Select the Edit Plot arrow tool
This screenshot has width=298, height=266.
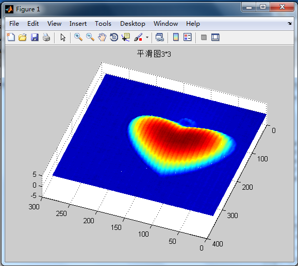tap(63, 37)
